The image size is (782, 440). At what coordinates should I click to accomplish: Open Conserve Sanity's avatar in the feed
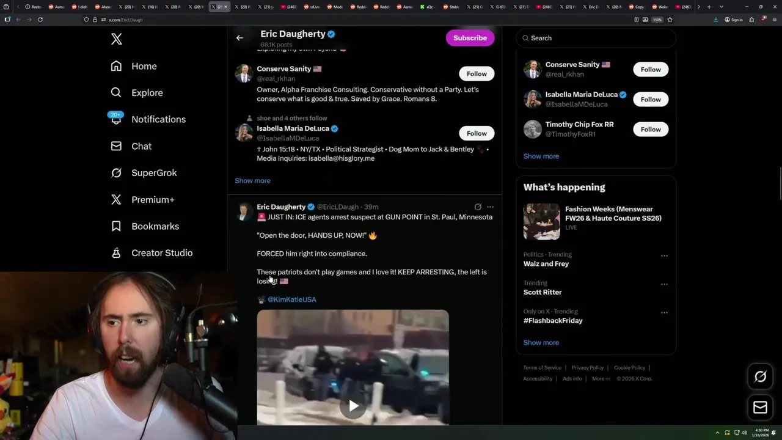(x=244, y=73)
